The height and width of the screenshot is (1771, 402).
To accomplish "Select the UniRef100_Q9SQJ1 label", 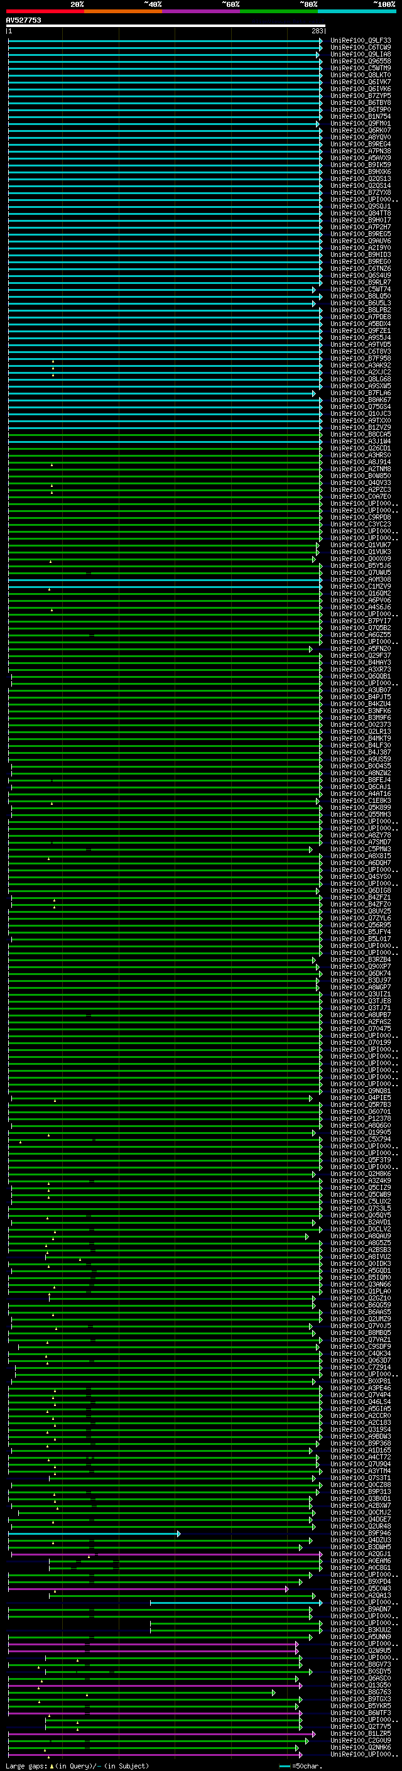I will [x=361, y=206].
